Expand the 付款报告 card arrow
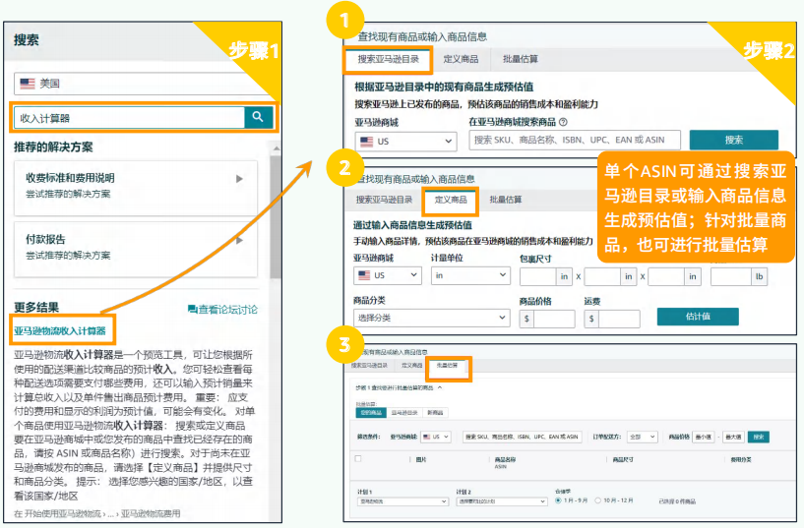The width and height of the screenshot is (804, 528). 239,240
